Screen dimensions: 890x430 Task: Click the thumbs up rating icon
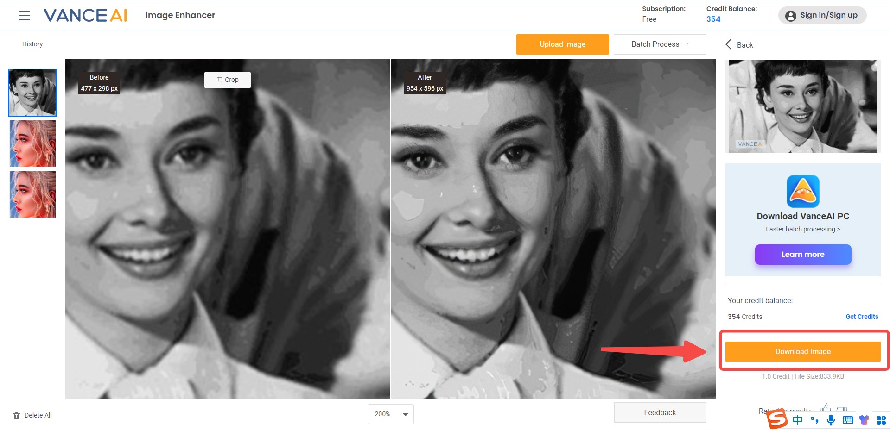[825, 408]
